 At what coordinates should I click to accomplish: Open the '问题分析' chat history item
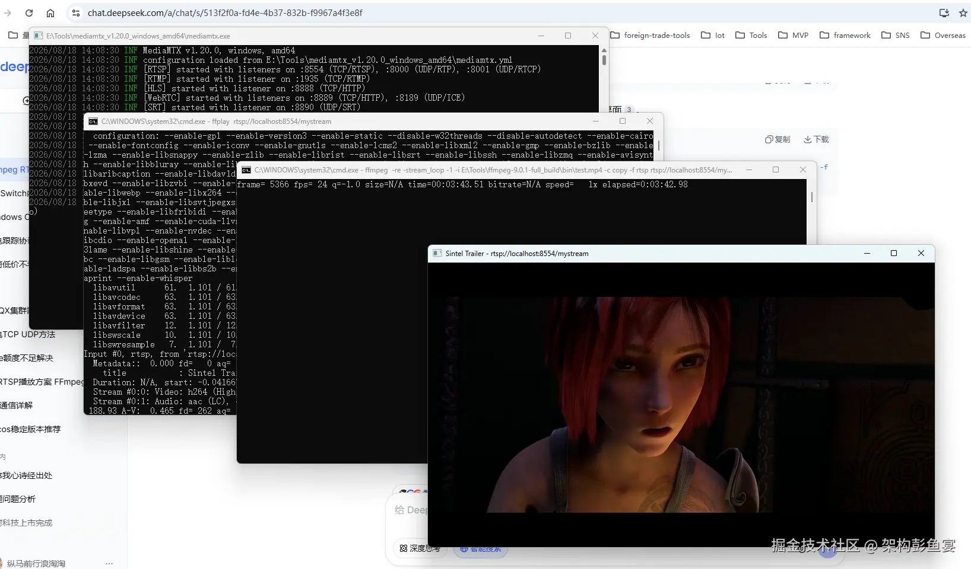point(18,499)
